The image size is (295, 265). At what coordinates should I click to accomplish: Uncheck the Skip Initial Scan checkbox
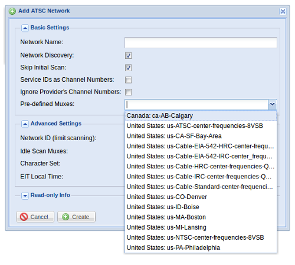click(x=128, y=68)
